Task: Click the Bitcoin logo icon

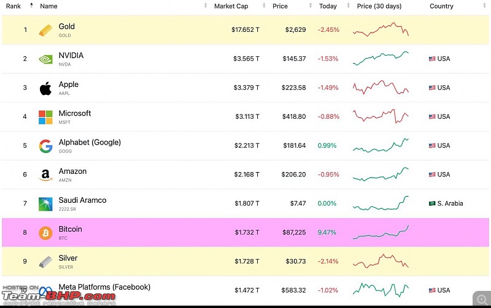Action: (x=45, y=233)
